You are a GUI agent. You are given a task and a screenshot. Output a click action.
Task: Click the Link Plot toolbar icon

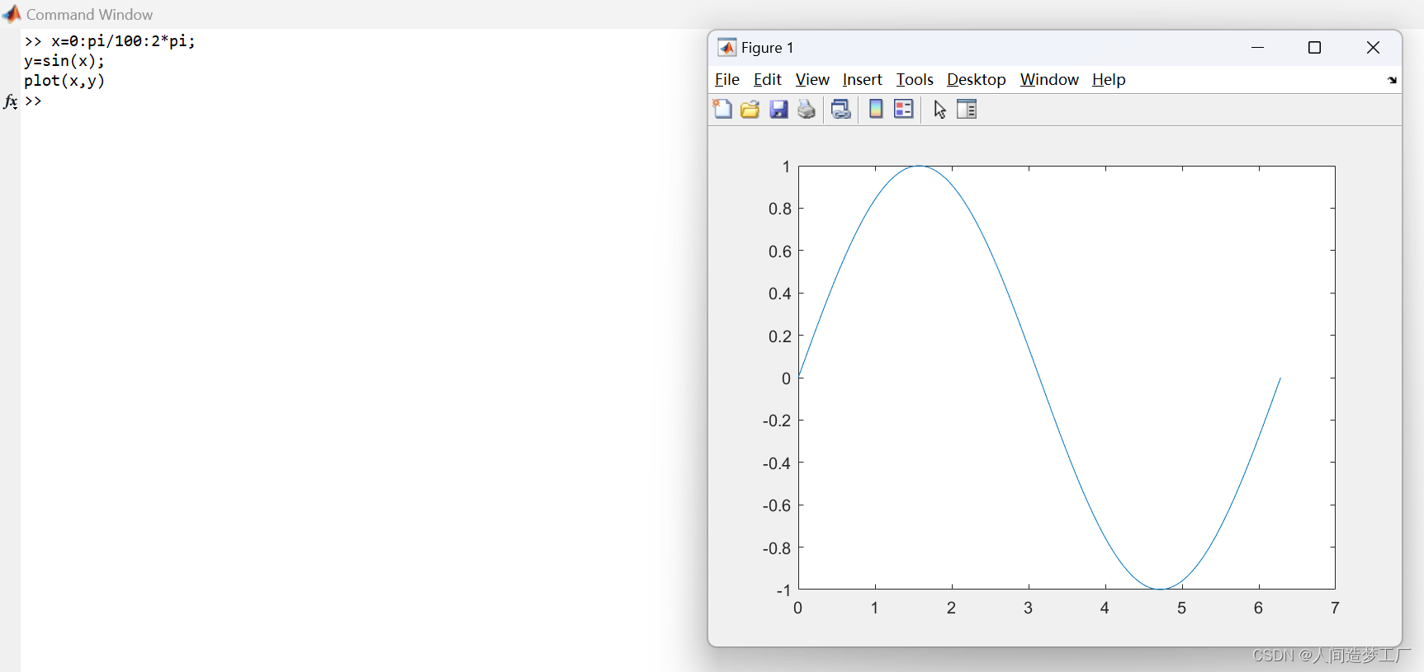(x=841, y=109)
